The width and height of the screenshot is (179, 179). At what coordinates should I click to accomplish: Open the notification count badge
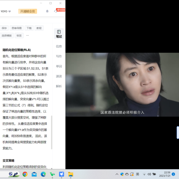pos(173,174)
